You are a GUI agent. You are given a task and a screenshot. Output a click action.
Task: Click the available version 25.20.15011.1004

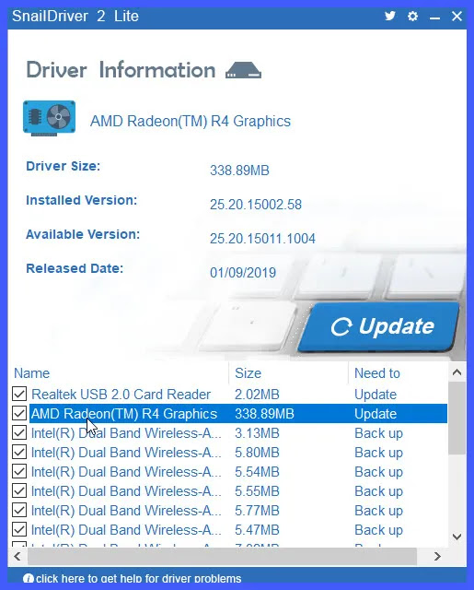coord(262,239)
